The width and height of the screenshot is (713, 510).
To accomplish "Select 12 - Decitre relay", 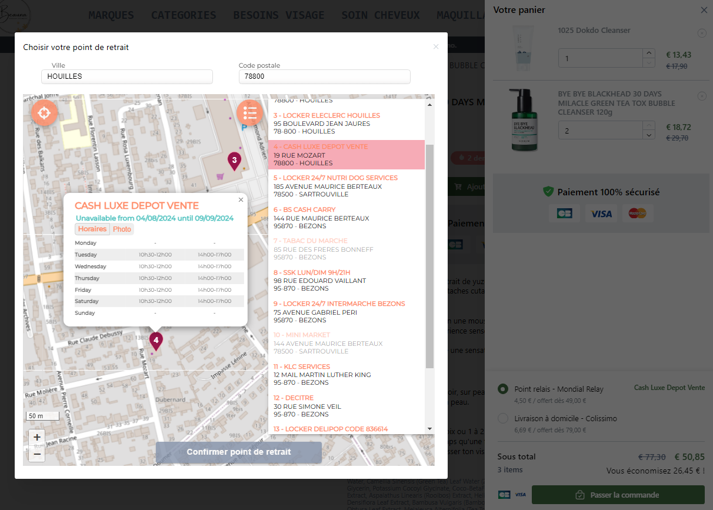I will 346,406.
